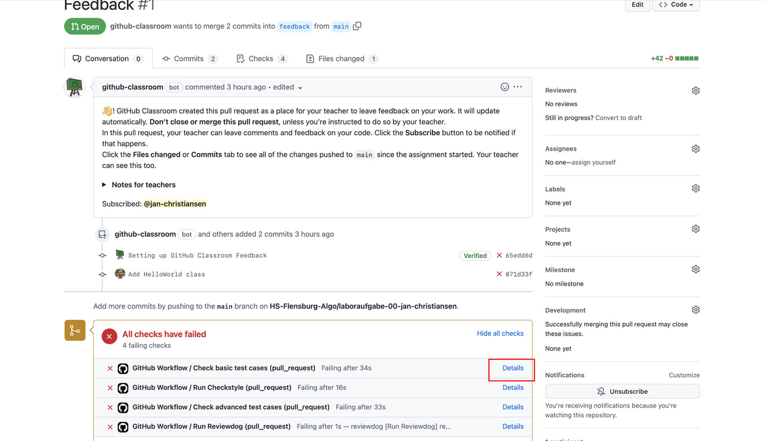Image resolution: width=764 pixels, height=441 pixels.
Task: Open the Files changed tab
Action: (341, 59)
